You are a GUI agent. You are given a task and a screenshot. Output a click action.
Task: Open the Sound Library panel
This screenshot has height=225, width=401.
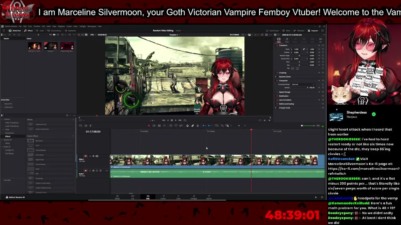54,31
